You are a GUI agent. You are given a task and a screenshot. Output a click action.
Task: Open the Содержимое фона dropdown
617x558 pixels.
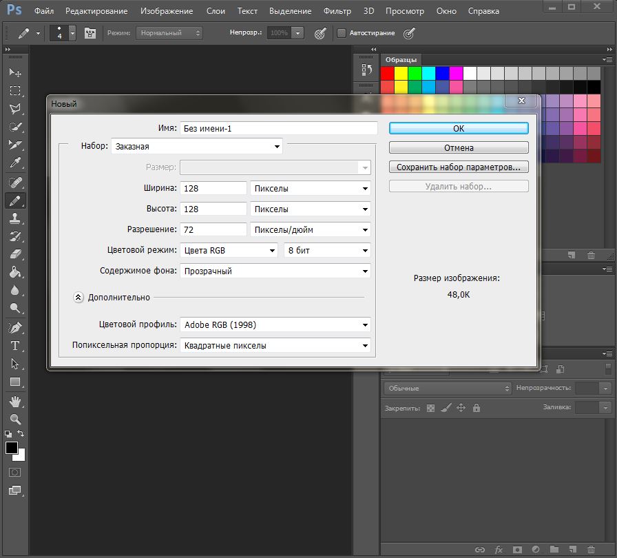275,271
